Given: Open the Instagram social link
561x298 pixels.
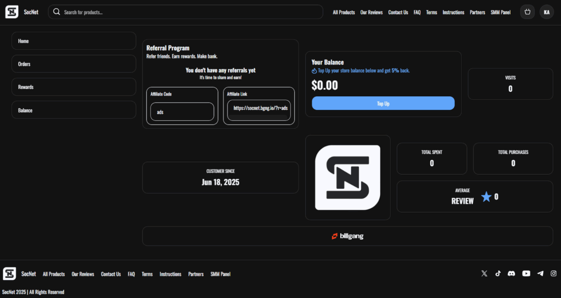Looking at the screenshot, I should tap(553, 273).
